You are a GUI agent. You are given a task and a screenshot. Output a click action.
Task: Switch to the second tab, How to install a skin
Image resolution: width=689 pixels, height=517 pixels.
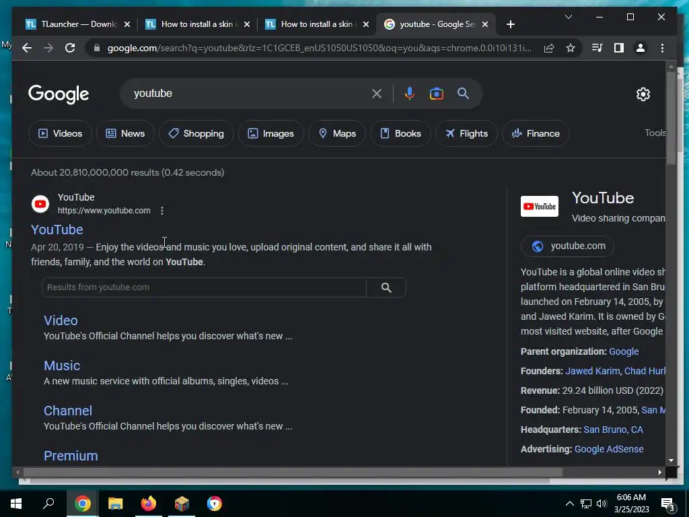pos(197,24)
